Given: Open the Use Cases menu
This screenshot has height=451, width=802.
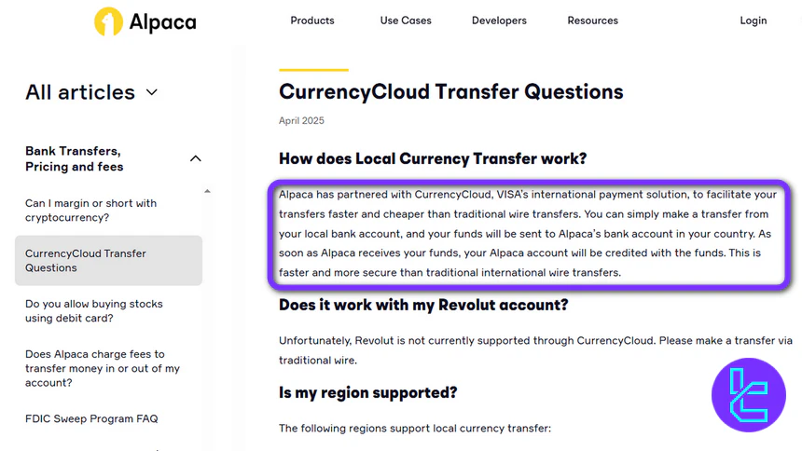Looking at the screenshot, I should [x=406, y=20].
